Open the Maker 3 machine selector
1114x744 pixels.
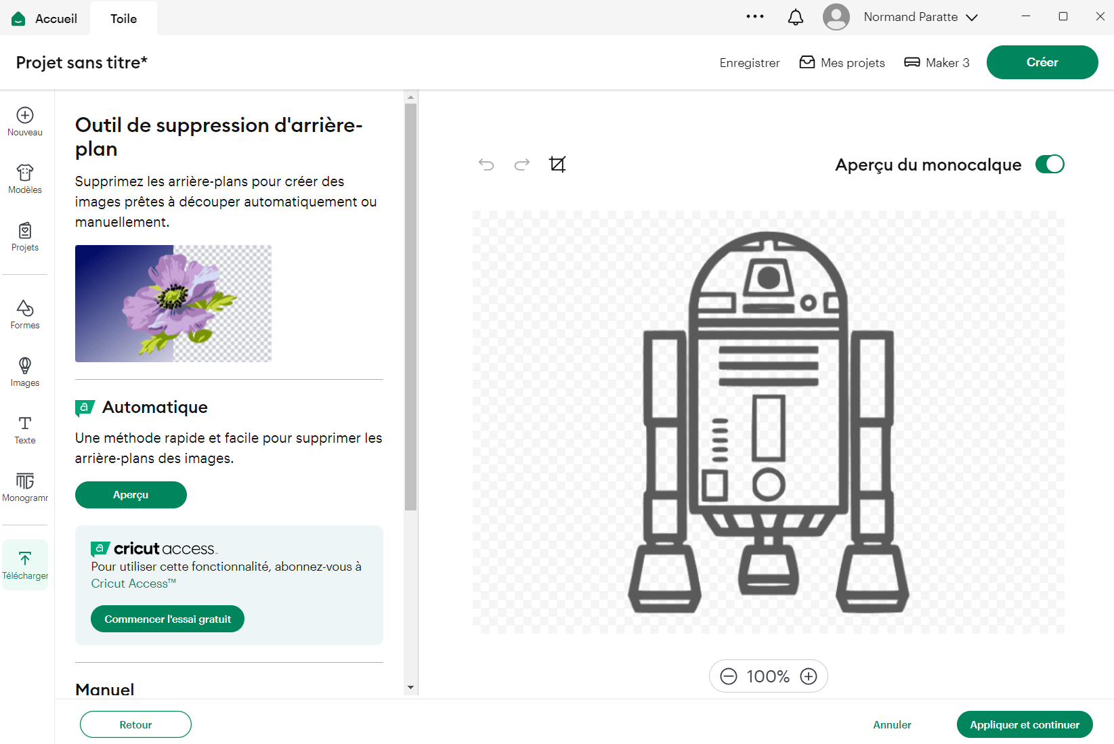pos(937,63)
